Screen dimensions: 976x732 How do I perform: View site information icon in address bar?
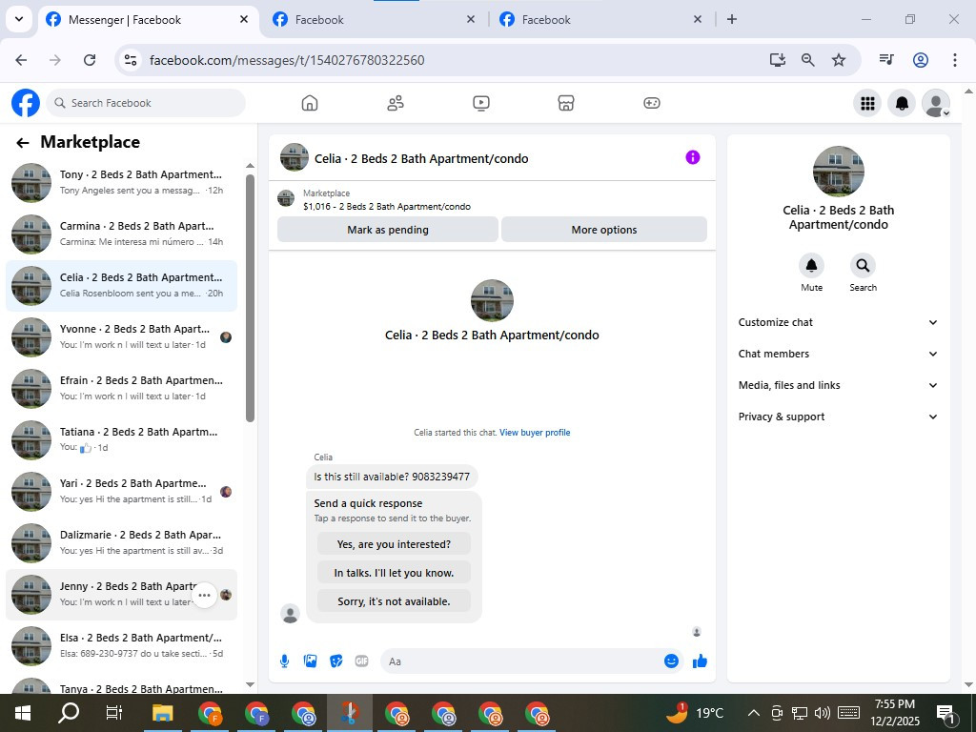130,60
